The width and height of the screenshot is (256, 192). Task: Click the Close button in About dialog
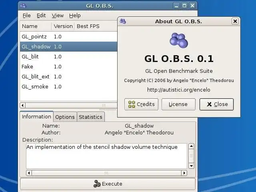coord(216,104)
